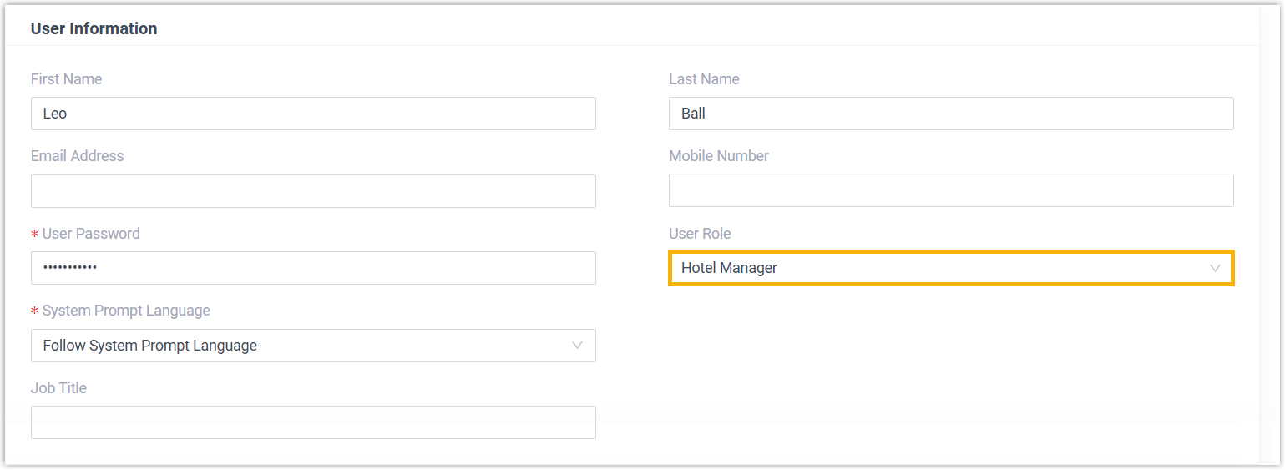The height and width of the screenshot is (470, 1285).
Task: Click the chevron arrow in User Role box
Action: (1215, 268)
